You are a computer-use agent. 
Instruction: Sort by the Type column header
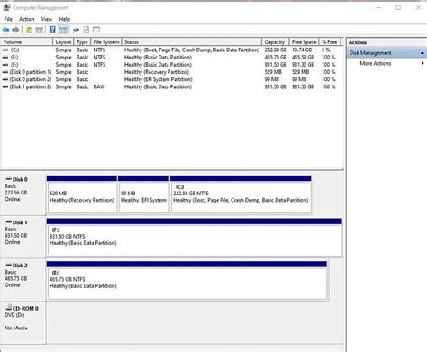82,41
